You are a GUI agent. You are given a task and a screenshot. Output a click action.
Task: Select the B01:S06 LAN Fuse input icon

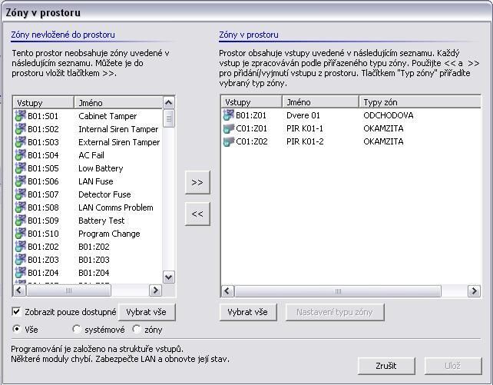pyautogui.click(x=20, y=181)
